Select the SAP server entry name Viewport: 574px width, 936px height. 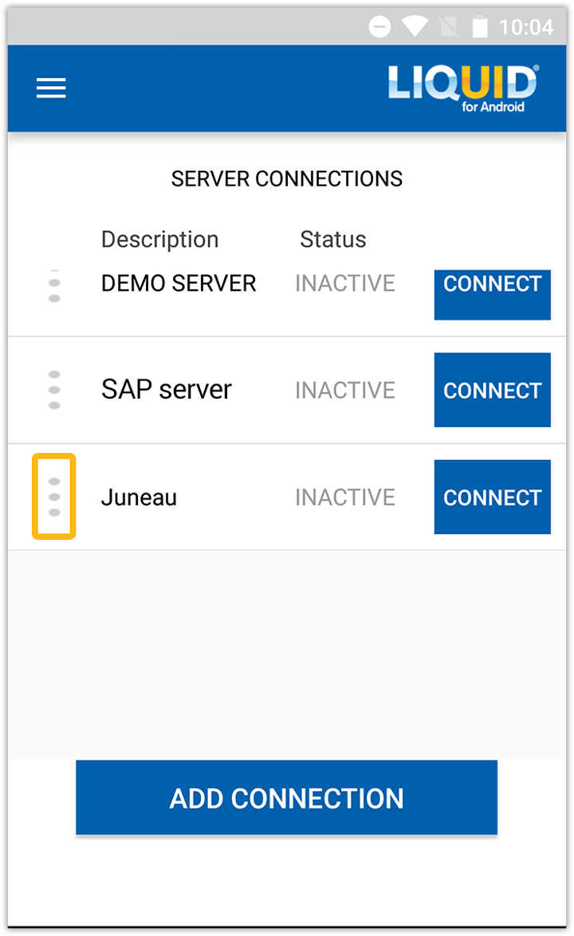tap(167, 390)
